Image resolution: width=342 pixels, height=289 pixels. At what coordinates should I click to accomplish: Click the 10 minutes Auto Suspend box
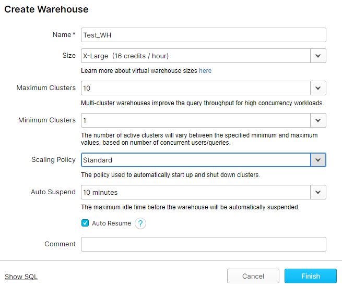pos(196,192)
